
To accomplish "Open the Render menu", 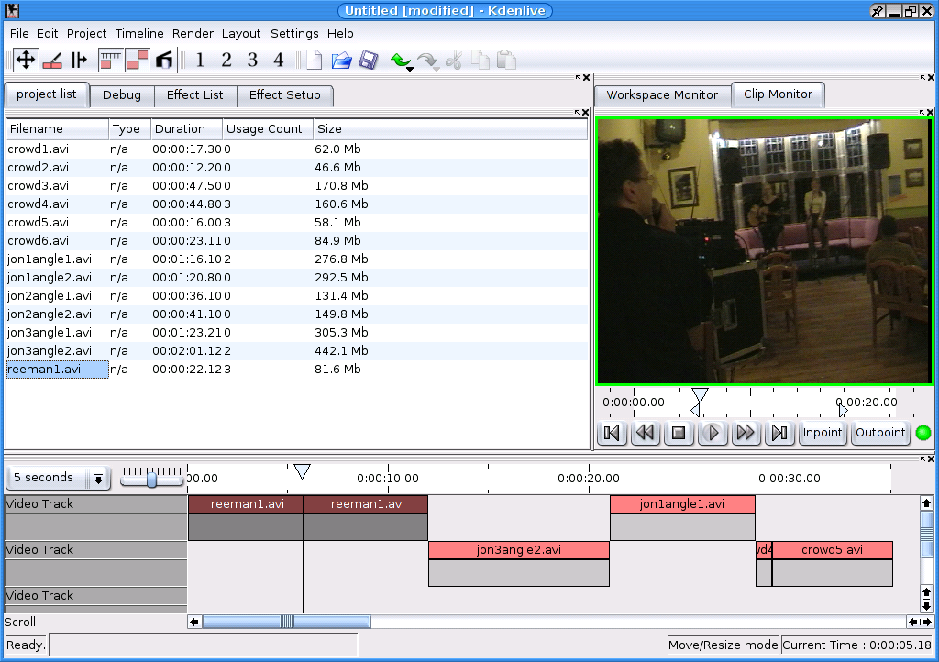I will point(193,34).
